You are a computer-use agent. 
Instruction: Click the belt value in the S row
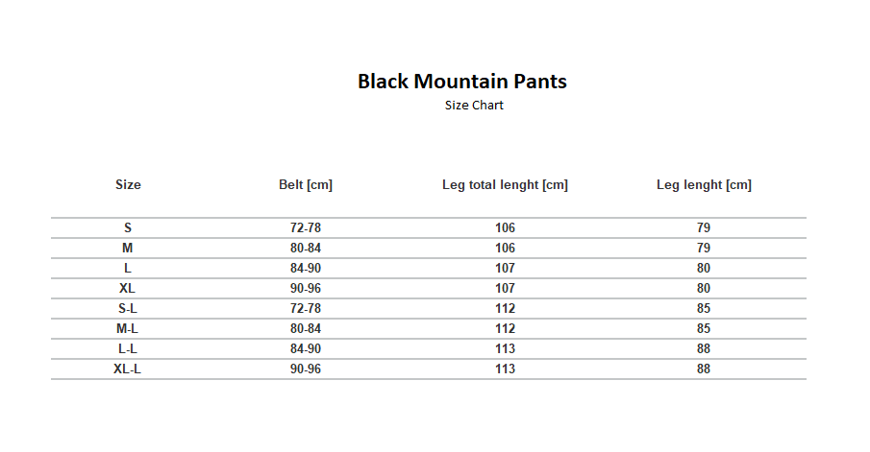tap(306, 228)
